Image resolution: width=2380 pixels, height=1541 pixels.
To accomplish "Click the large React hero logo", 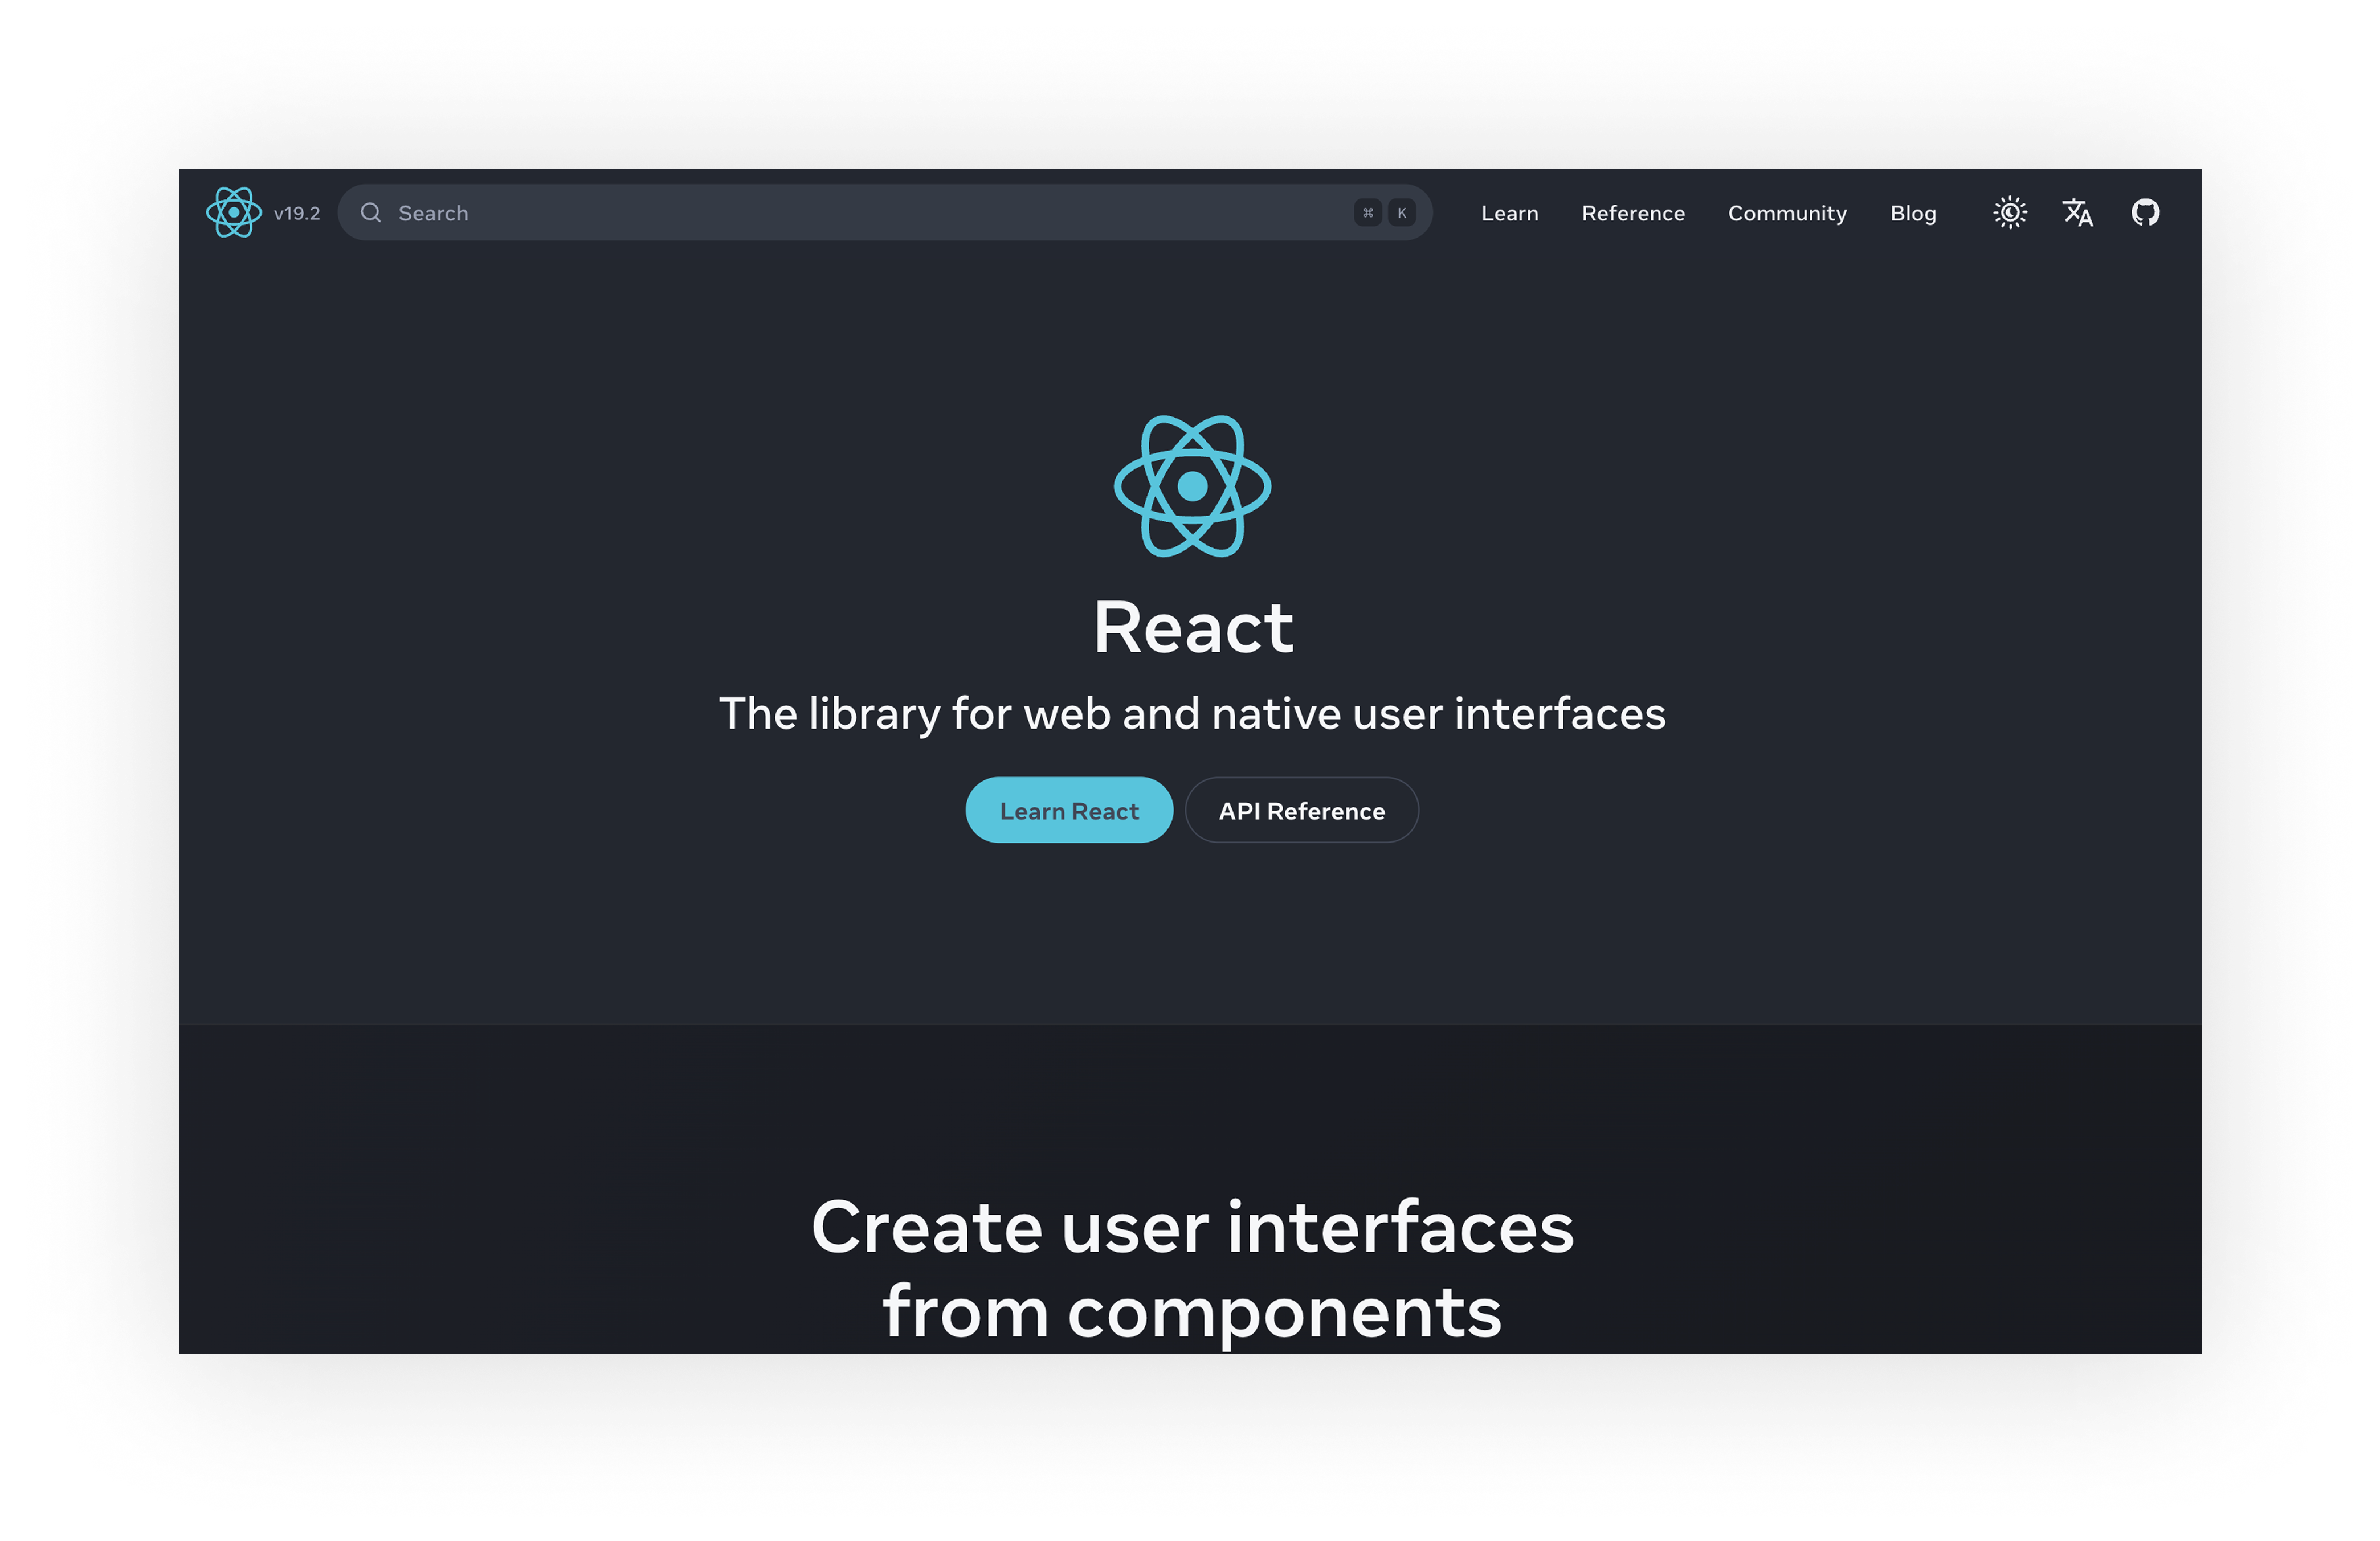I will click(1192, 486).
